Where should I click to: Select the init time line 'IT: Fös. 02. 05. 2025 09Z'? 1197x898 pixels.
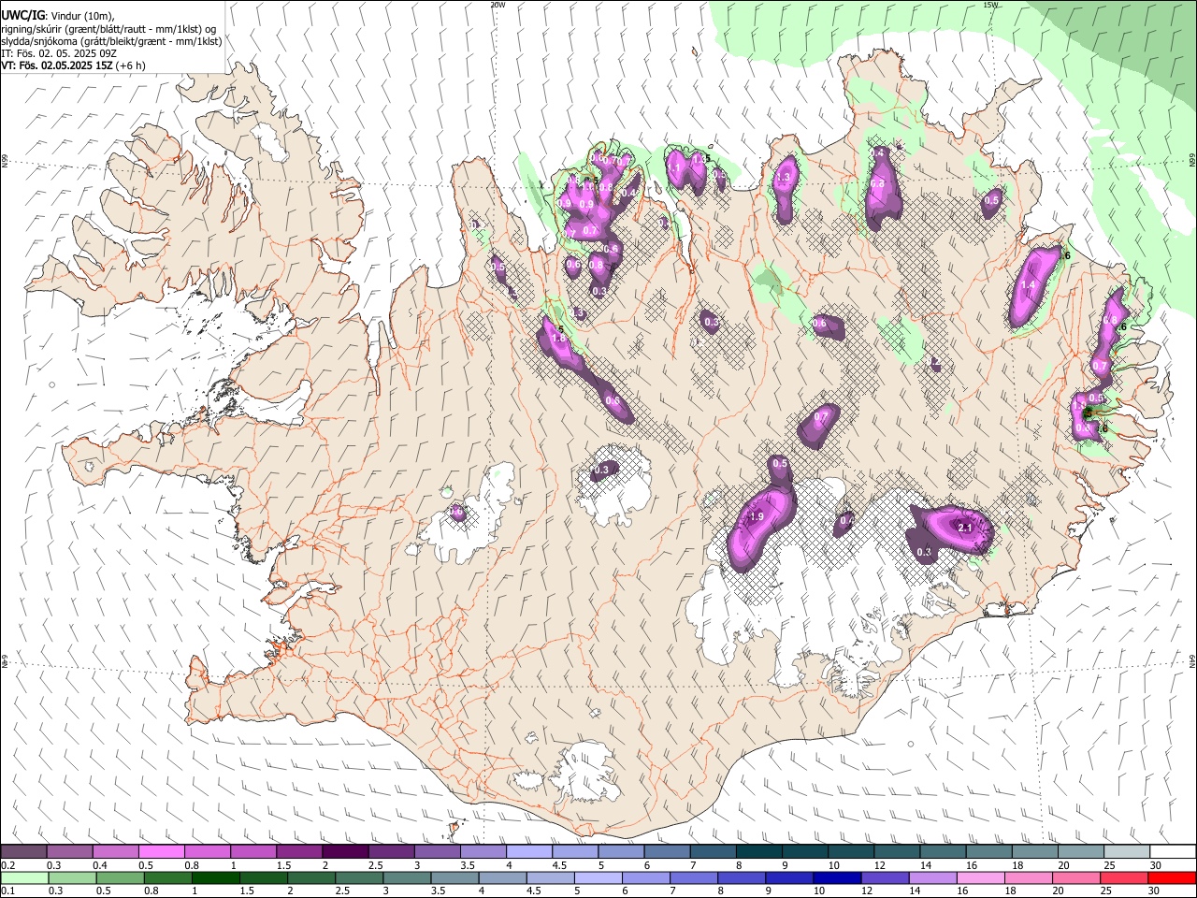[x=59, y=53]
